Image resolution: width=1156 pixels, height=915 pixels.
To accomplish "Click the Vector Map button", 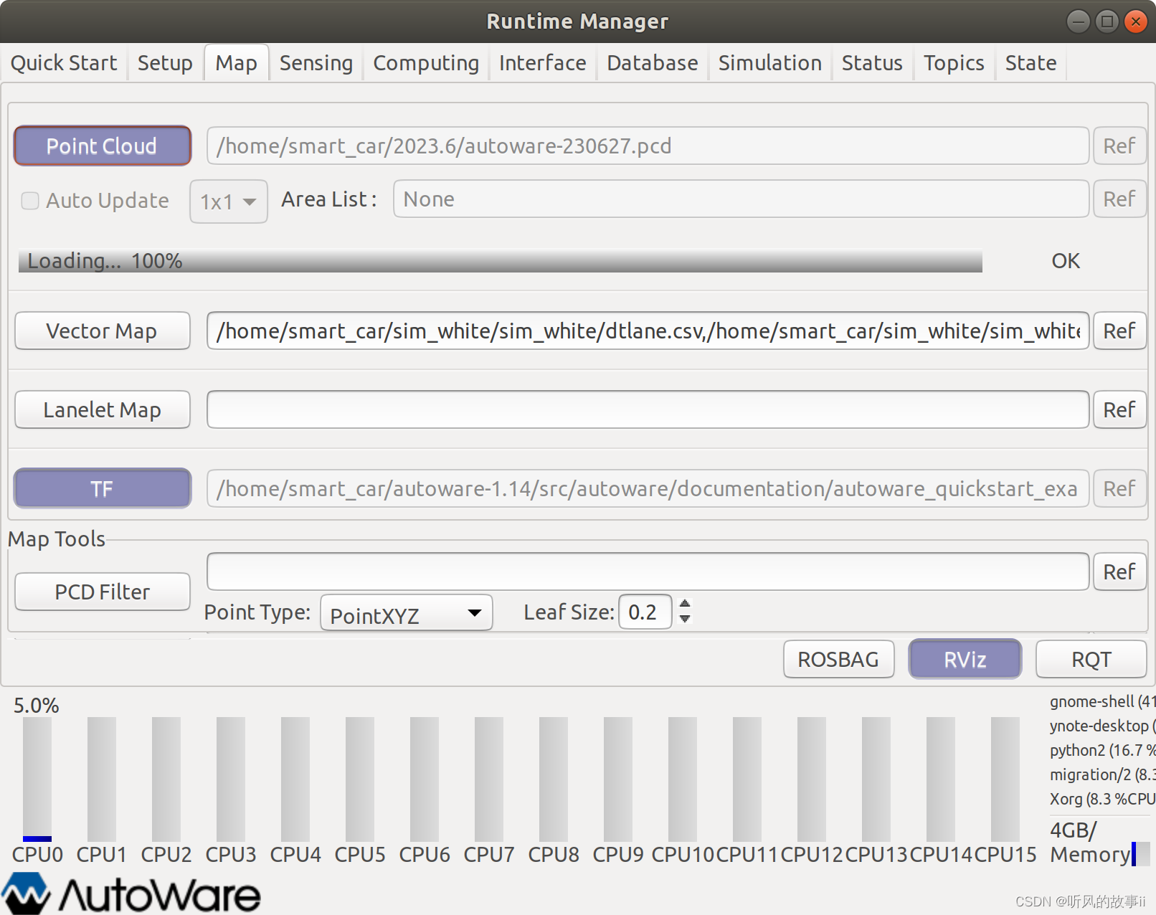I will (102, 331).
